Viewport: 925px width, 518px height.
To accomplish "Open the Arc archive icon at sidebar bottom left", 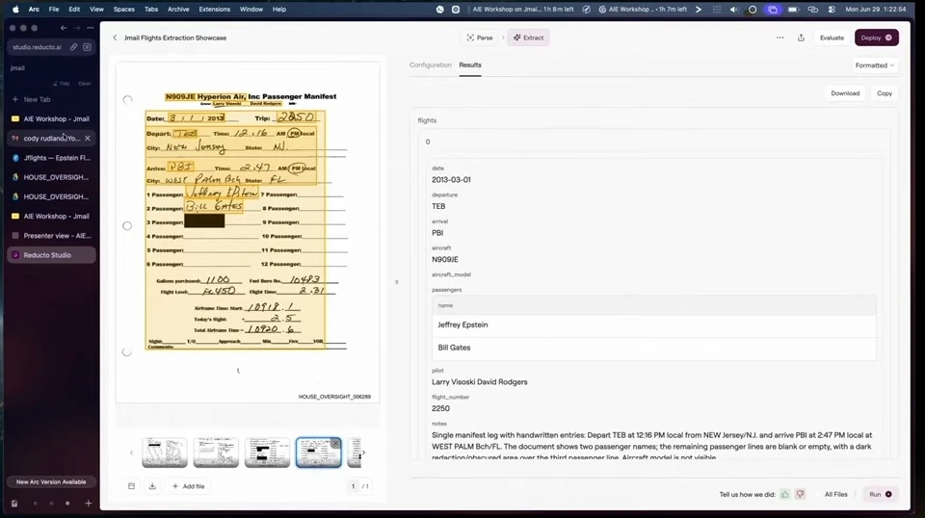I will 14,504.
